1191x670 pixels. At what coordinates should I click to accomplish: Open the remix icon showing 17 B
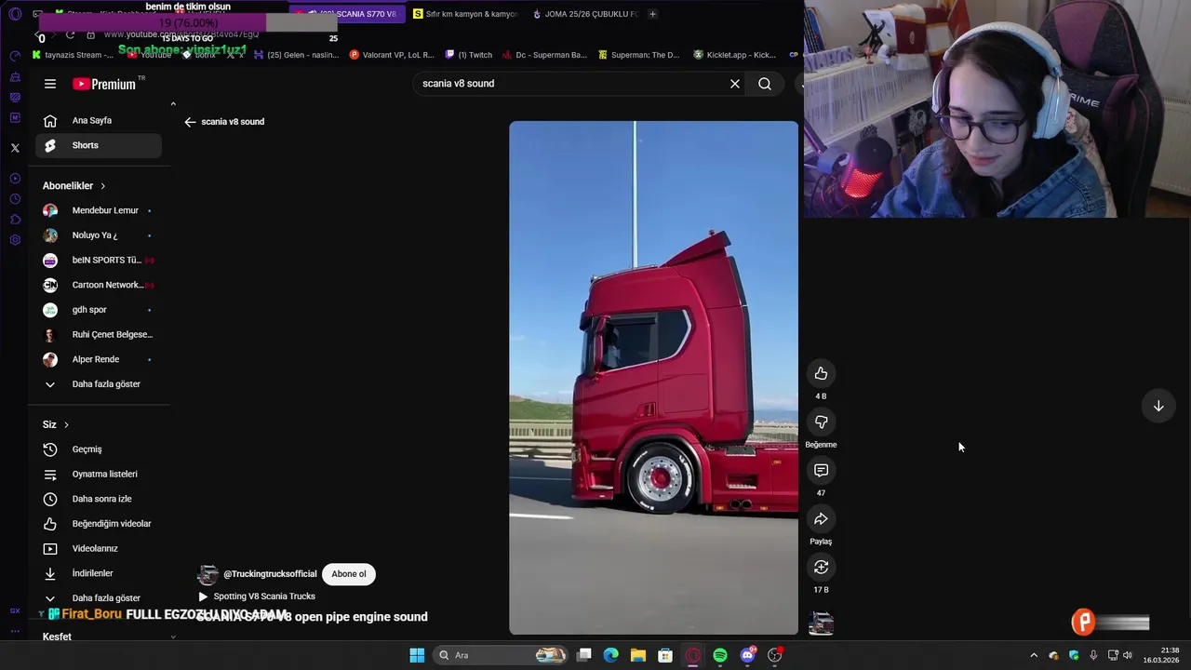(821, 567)
